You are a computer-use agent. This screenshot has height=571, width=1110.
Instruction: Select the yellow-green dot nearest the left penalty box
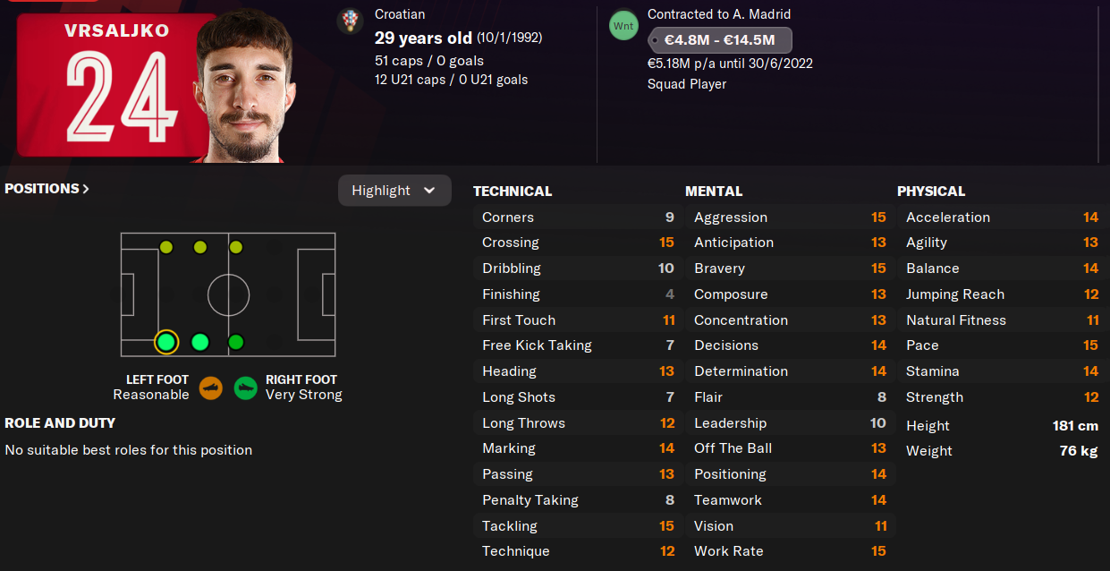tap(166, 247)
